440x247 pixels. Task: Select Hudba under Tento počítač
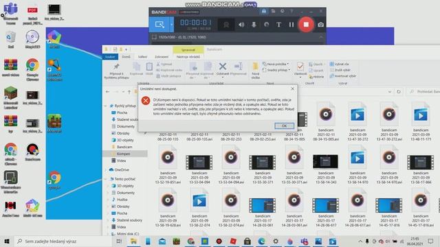coord(122,200)
